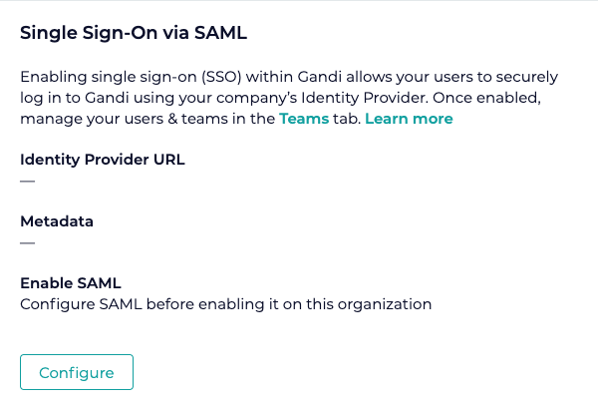This screenshot has width=598, height=410.
Task: Click the empty dash under Identity Provider URL
Action: point(28,181)
